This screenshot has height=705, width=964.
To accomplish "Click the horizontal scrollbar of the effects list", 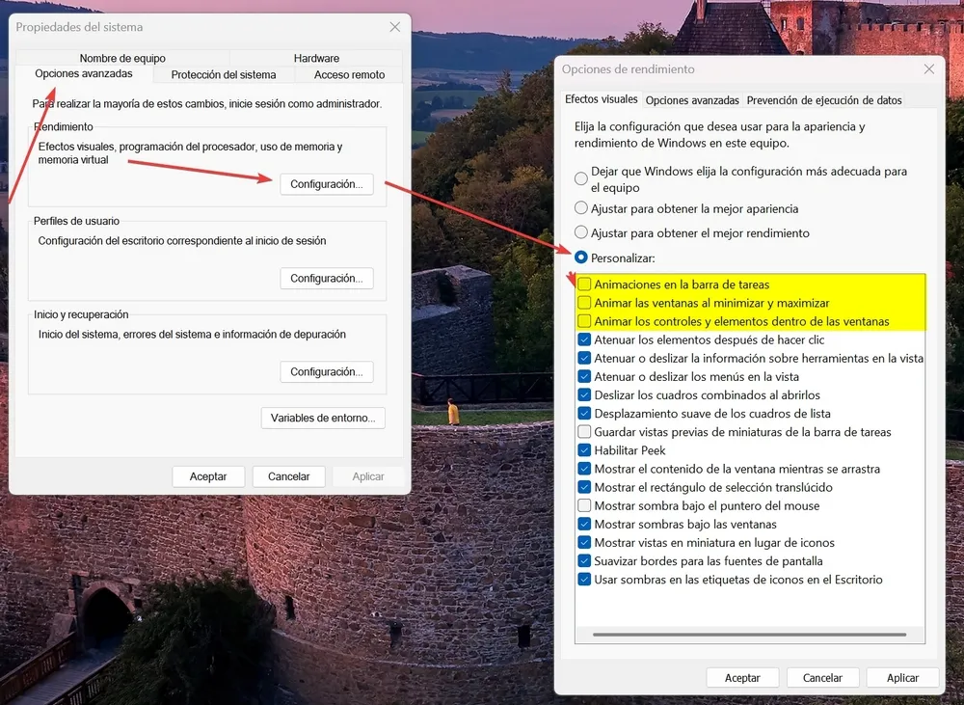I will (x=749, y=635).
